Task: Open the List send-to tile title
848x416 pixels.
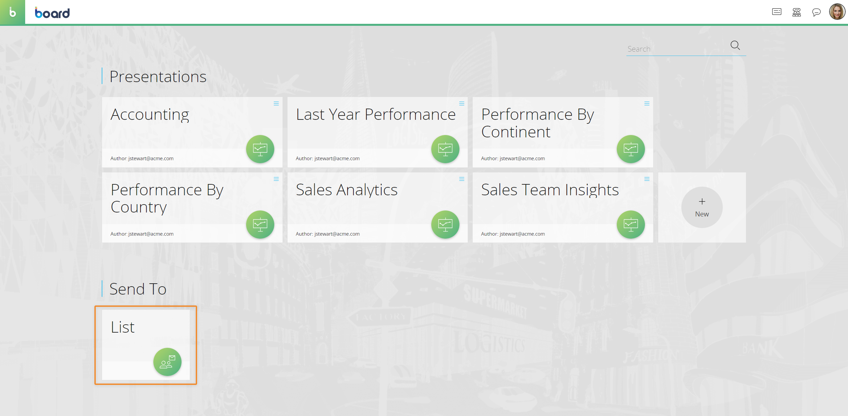Action: [123, 327]
